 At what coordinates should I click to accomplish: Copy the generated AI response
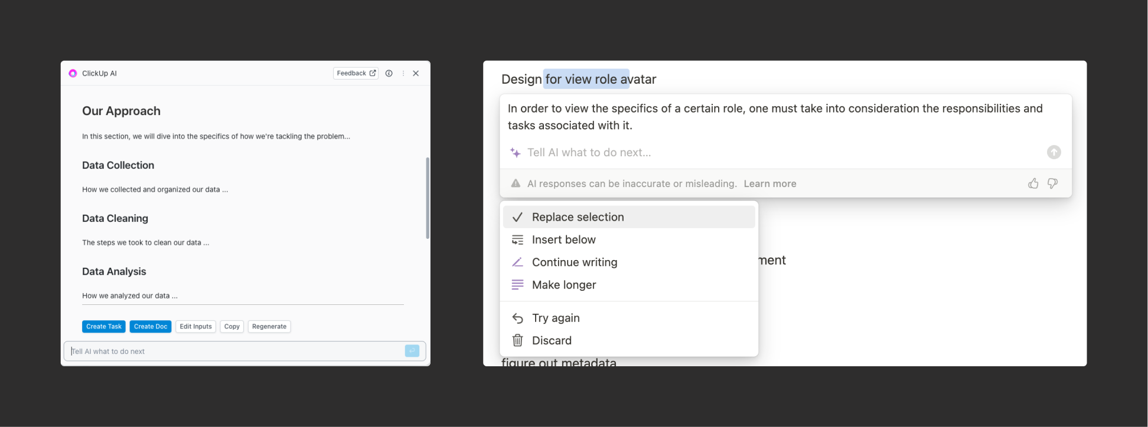tap(232, 327)
